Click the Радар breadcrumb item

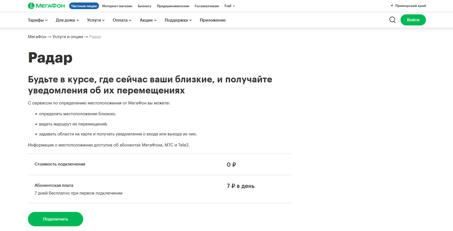(x=95, y=37)
